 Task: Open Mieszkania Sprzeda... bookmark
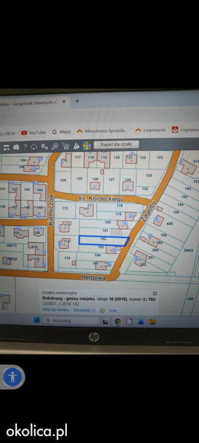click(102, 131)
